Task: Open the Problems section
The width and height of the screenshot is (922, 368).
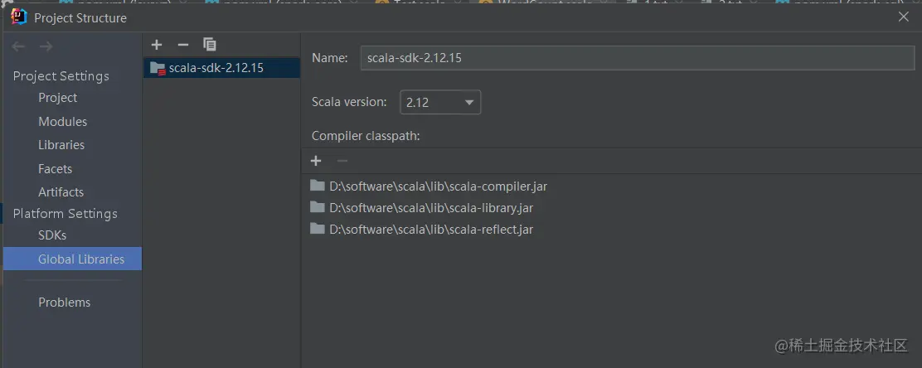Action: [x=64, y=303]
